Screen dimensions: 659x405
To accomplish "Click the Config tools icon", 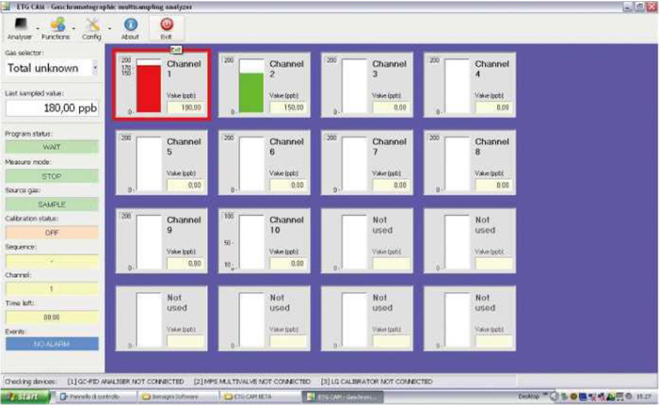I will point(91,25).
